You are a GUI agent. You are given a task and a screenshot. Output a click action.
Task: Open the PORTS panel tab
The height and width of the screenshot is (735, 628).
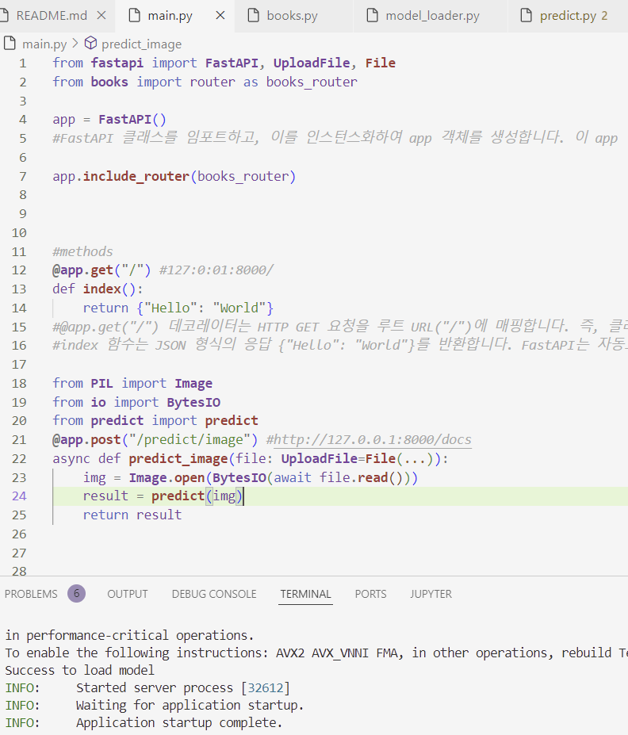click(371, 594)
